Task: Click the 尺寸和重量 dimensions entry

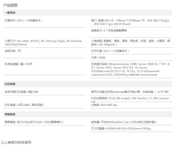Action: [x=121, y=129]
